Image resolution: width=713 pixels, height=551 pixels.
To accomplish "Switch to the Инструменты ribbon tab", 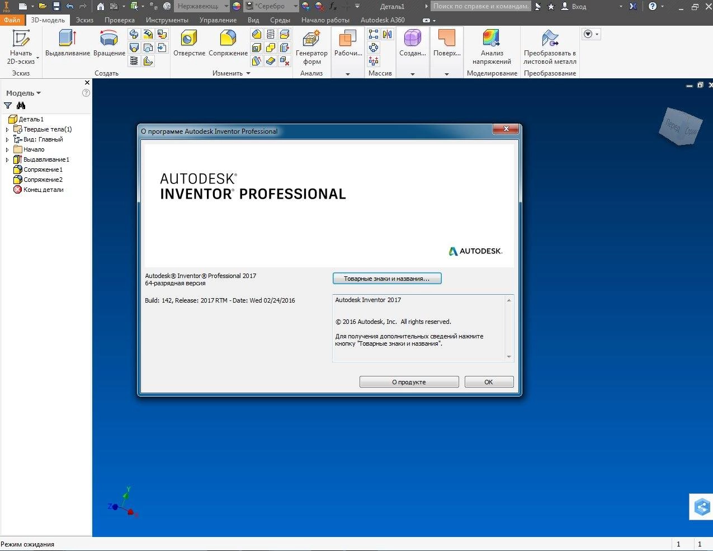I will [x=167, y=20].
